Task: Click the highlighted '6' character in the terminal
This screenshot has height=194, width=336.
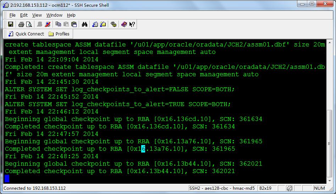Action: tap(143, 149)
